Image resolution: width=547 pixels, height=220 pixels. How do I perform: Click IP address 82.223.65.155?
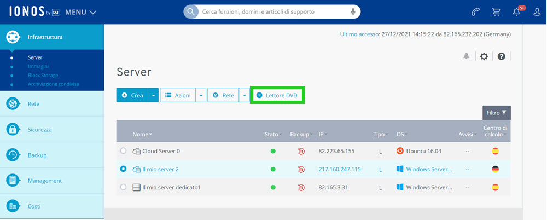click(x=336, y=151)
